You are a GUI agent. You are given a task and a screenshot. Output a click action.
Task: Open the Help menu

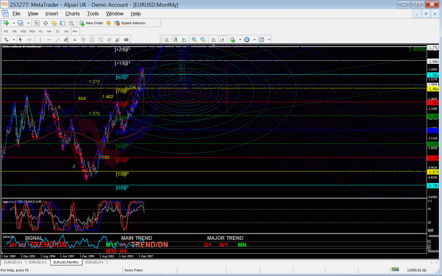point(136,13)
